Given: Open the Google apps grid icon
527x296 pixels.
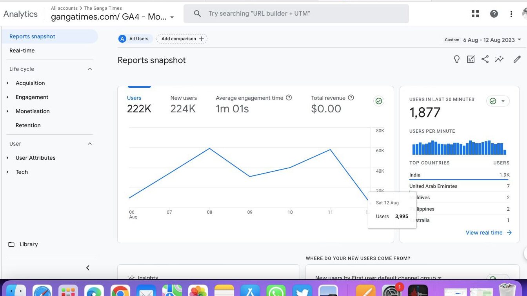Looking at the screenshot, I should tap(475, 14).
